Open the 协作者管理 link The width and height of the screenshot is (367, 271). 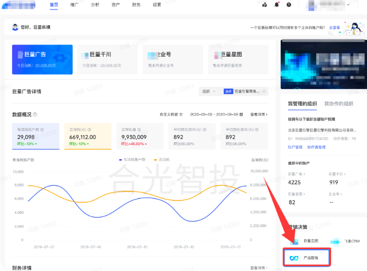coord(317,147)
